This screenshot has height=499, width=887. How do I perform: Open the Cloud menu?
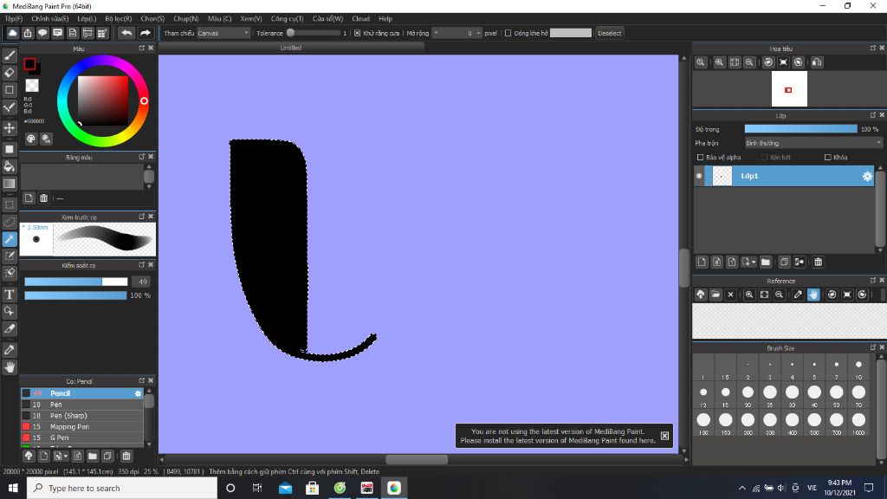[x=360, y=19]
